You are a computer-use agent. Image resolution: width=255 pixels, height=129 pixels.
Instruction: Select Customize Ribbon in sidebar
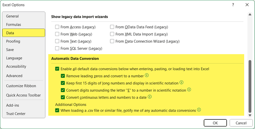click(x=21, y=86)
